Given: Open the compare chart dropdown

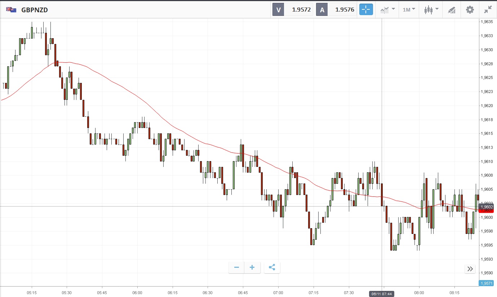Looking at the screenshot, I should 387,10.
